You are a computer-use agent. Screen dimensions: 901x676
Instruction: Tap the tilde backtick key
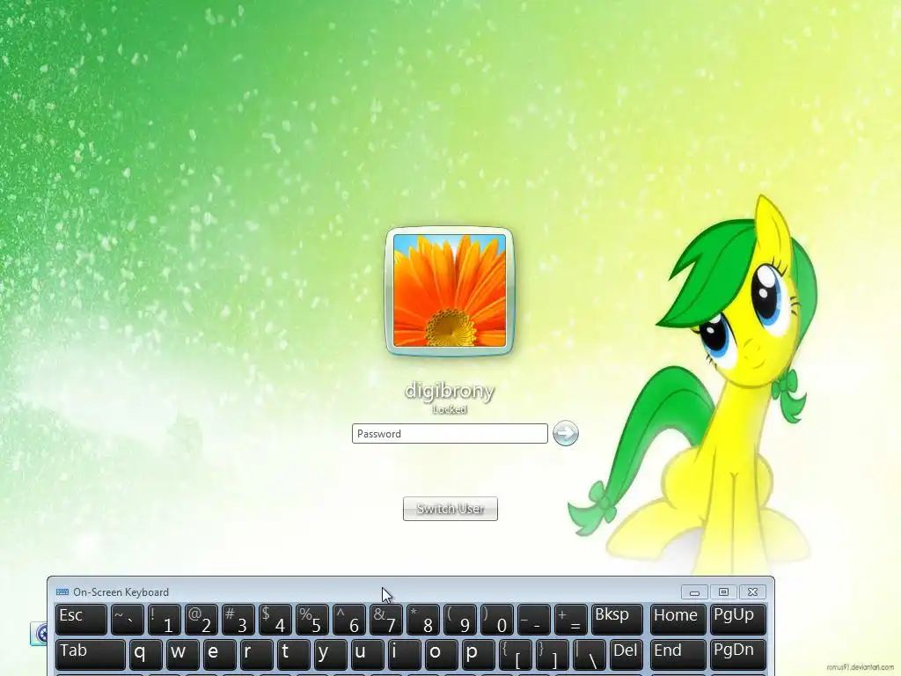point(127,619)
